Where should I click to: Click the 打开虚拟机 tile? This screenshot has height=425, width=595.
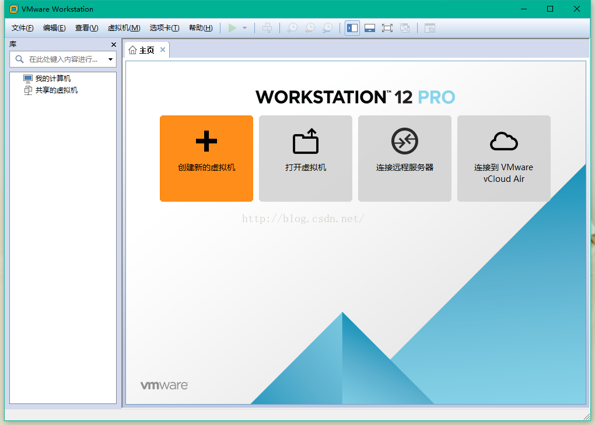[306, 159]
